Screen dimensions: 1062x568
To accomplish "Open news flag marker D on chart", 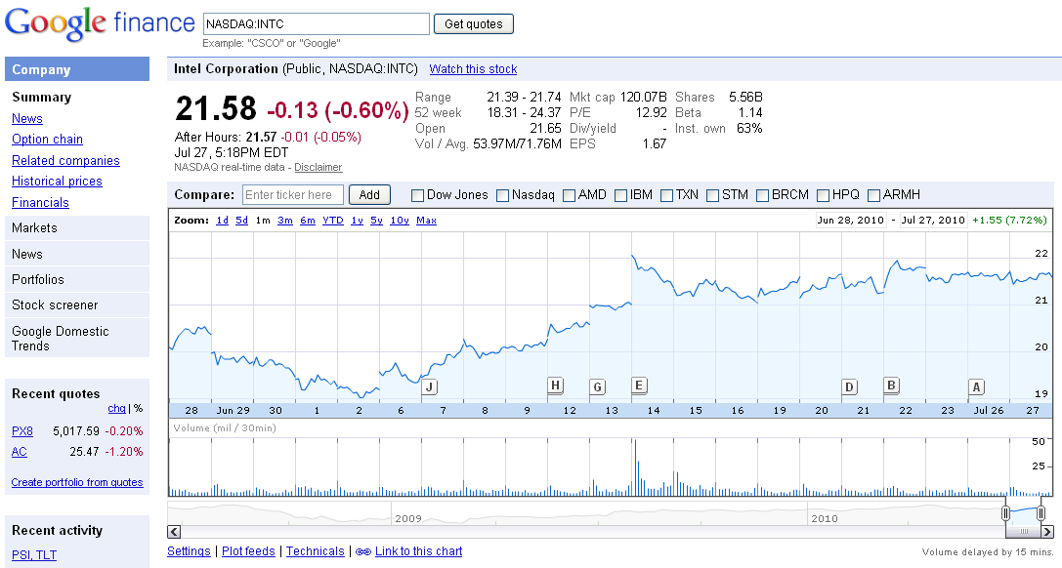I will tap(849, 386).
